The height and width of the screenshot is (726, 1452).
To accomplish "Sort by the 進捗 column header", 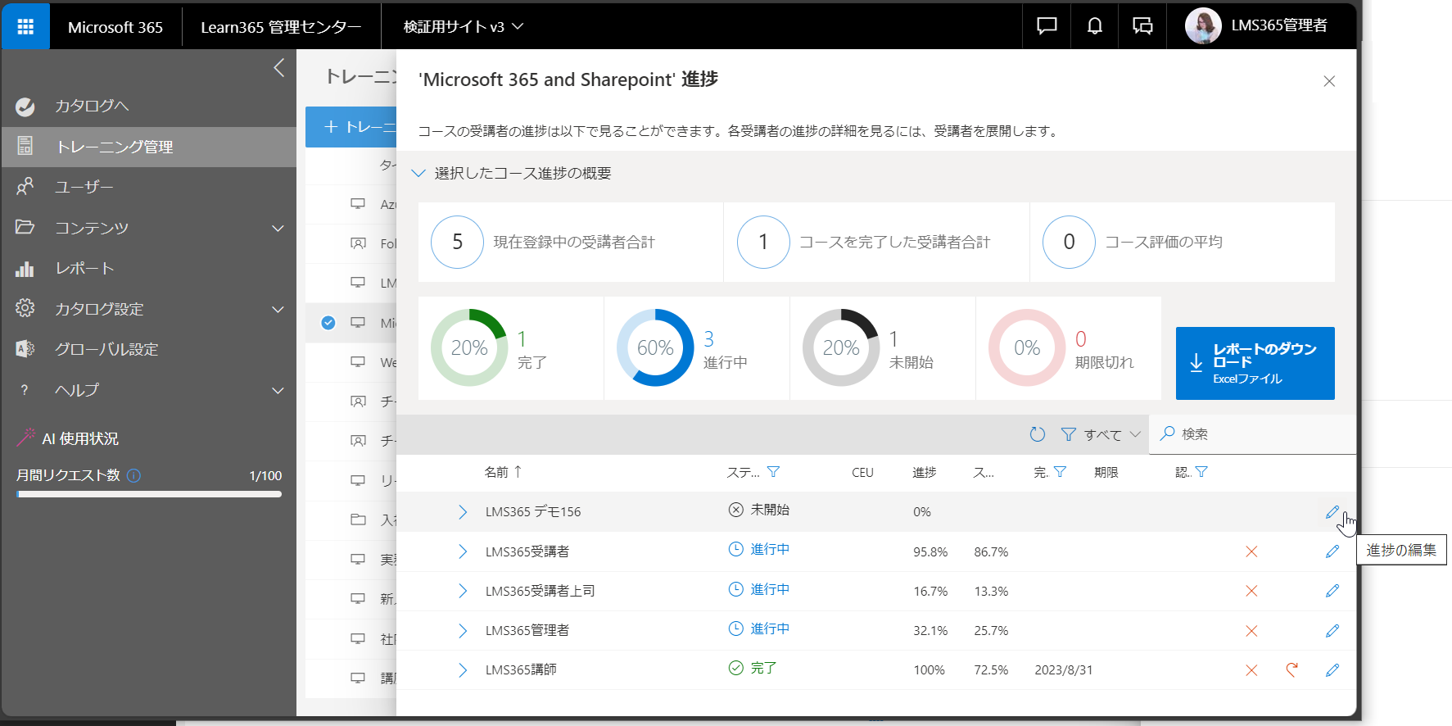I will click(x=925, y=473).
